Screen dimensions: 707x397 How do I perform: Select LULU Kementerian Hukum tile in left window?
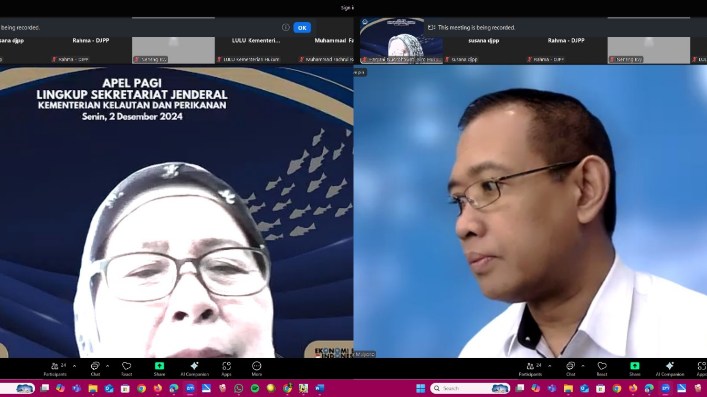256,50
